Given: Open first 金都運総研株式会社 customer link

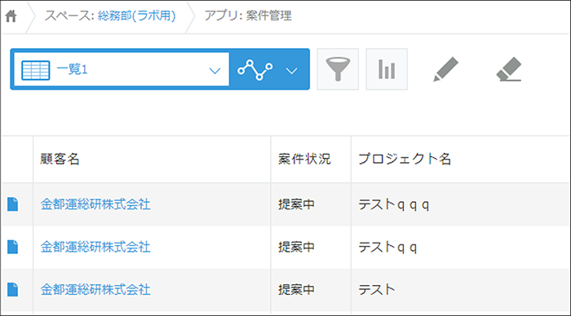Looking at the screenshot, I should coord(95,204).
